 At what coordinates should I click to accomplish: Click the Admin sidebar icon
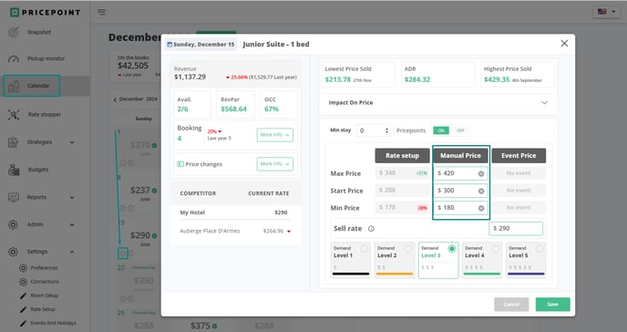click(x=13, y=224)
